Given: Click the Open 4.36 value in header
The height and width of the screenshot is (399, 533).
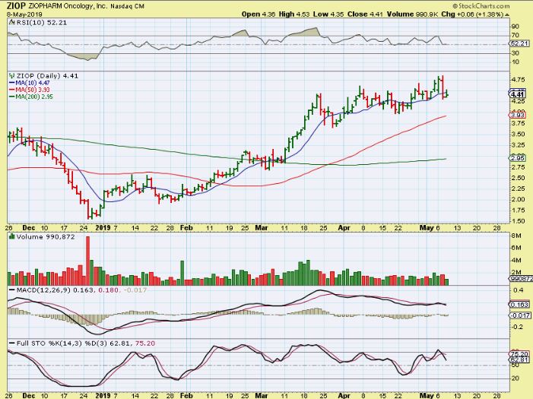Looking at the screenshot, I should click(x=259, y=14).
